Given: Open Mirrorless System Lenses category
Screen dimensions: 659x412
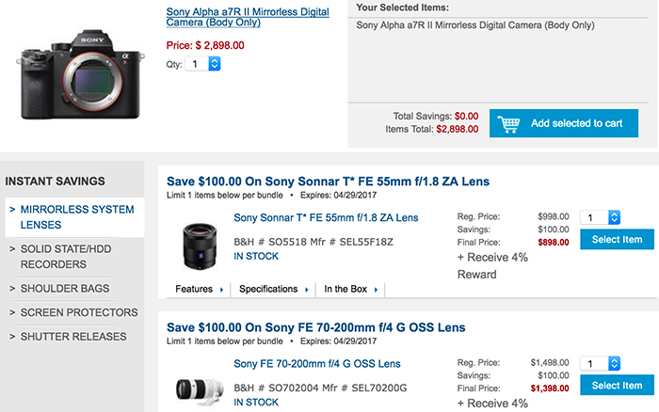Looking at the screenshot, I should [x=74, y=217].
